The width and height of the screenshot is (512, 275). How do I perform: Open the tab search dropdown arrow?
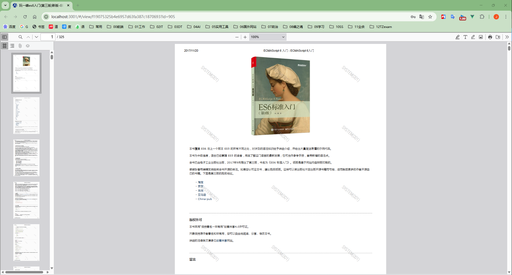[5, 5]
